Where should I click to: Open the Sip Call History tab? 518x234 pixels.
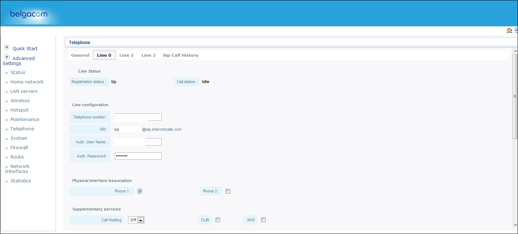(x=180, y=55)
